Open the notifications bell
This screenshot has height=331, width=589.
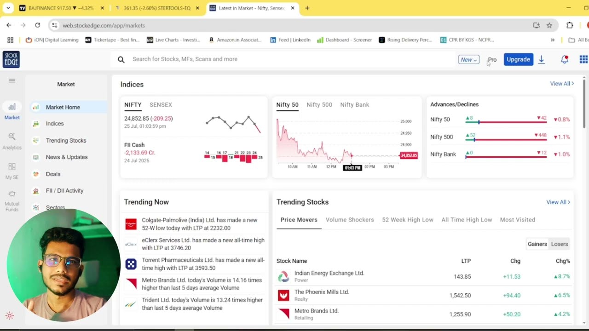point(565,59)
